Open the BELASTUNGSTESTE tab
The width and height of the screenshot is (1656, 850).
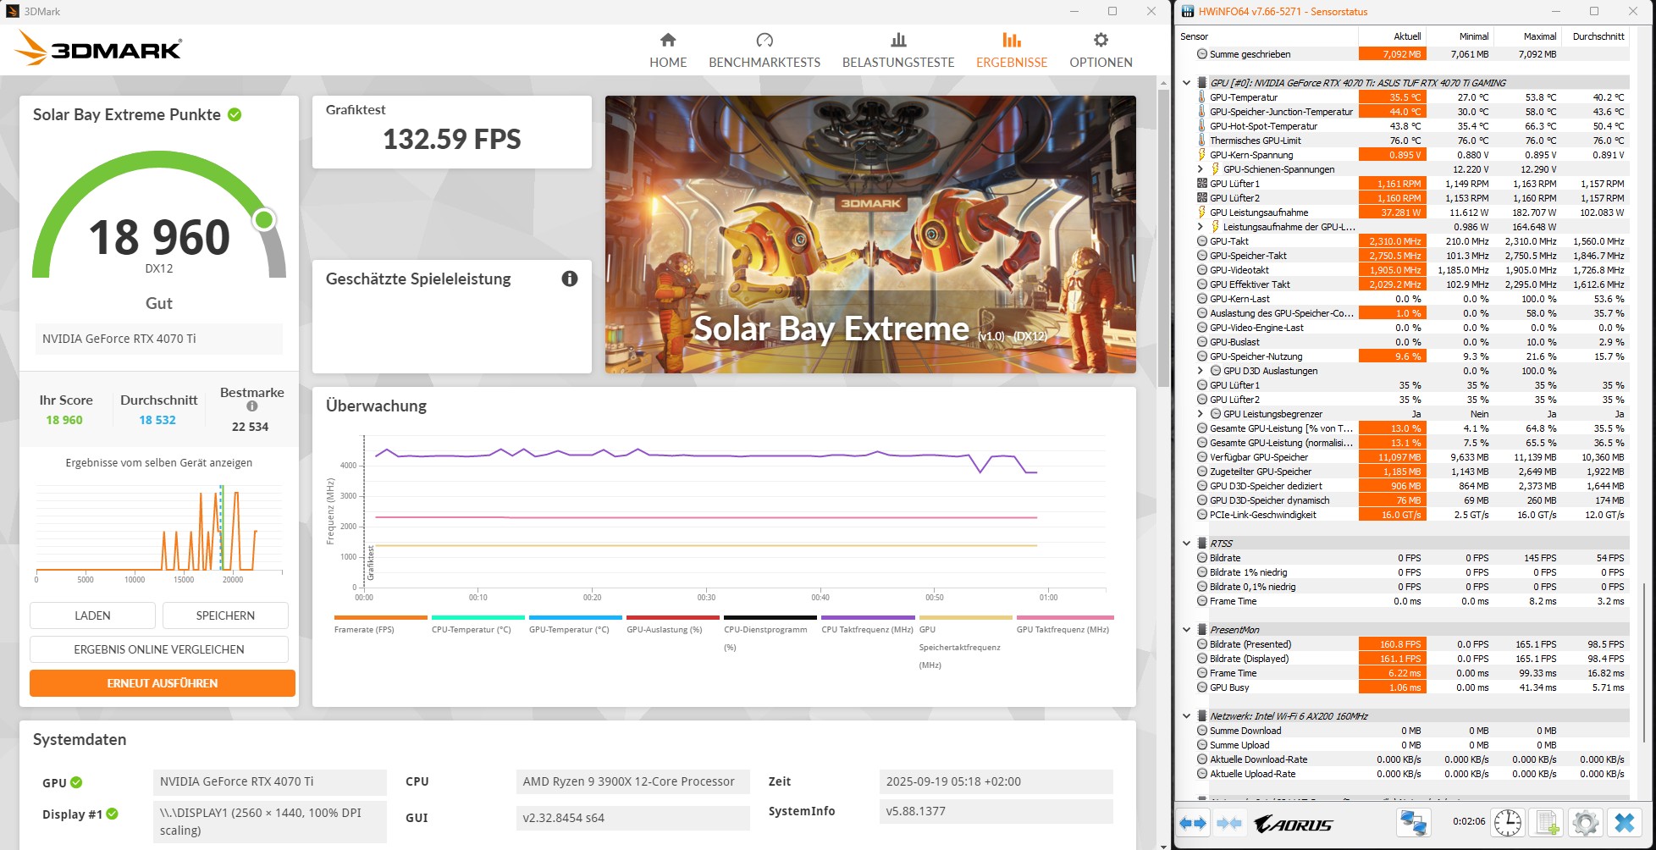tap(898, 51)
